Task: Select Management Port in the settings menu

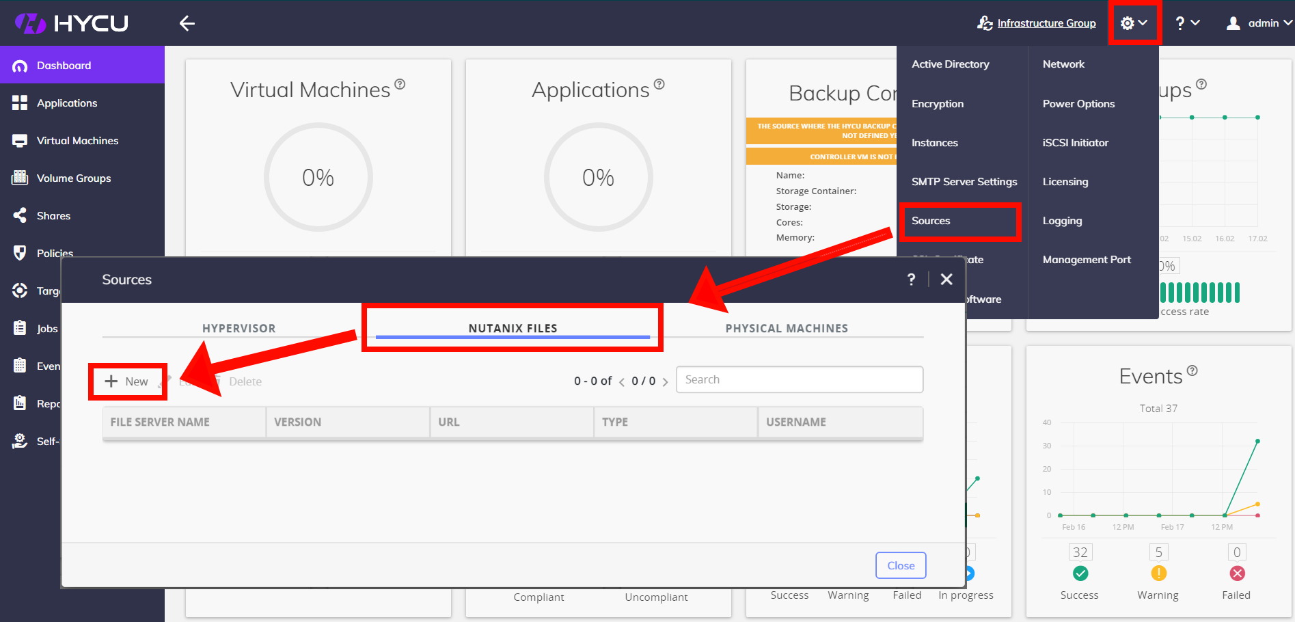Action: (x=1087, y=260)
